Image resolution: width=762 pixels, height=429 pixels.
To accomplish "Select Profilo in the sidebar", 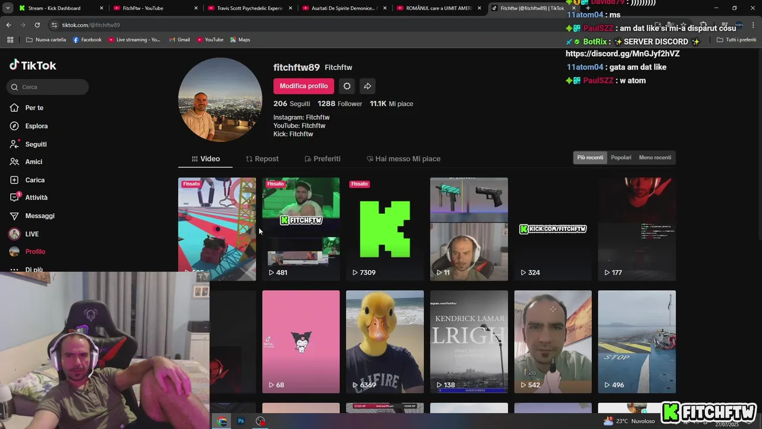I will coord(28,251).
